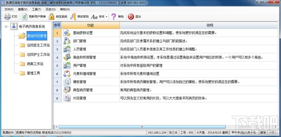The height and width of the screenshot is (137, 281).
Task: Open the 角色和权限管理 icon in row 4
Action: [x=67, y=57]
